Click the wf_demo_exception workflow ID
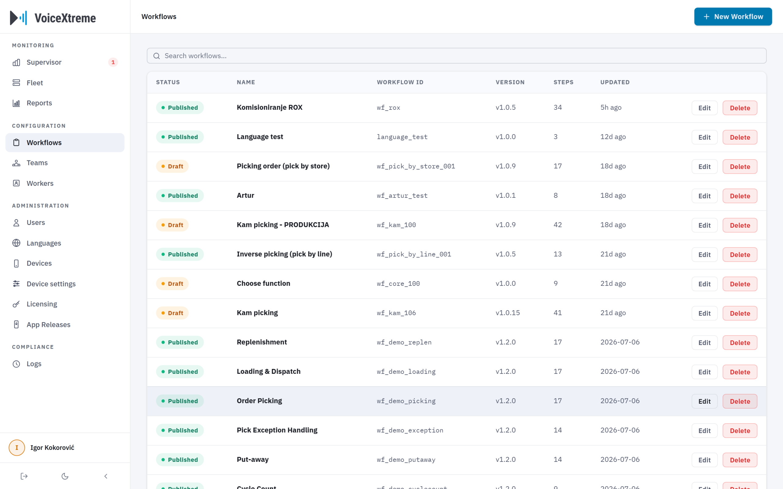Image resolution: width=783 pixels, height=489 pixels. coord(410,430)
